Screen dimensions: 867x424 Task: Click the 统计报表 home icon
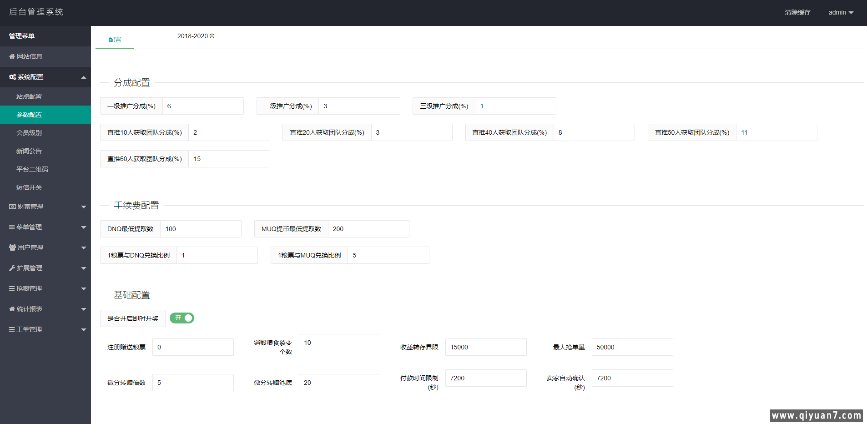tap(12, 309)
